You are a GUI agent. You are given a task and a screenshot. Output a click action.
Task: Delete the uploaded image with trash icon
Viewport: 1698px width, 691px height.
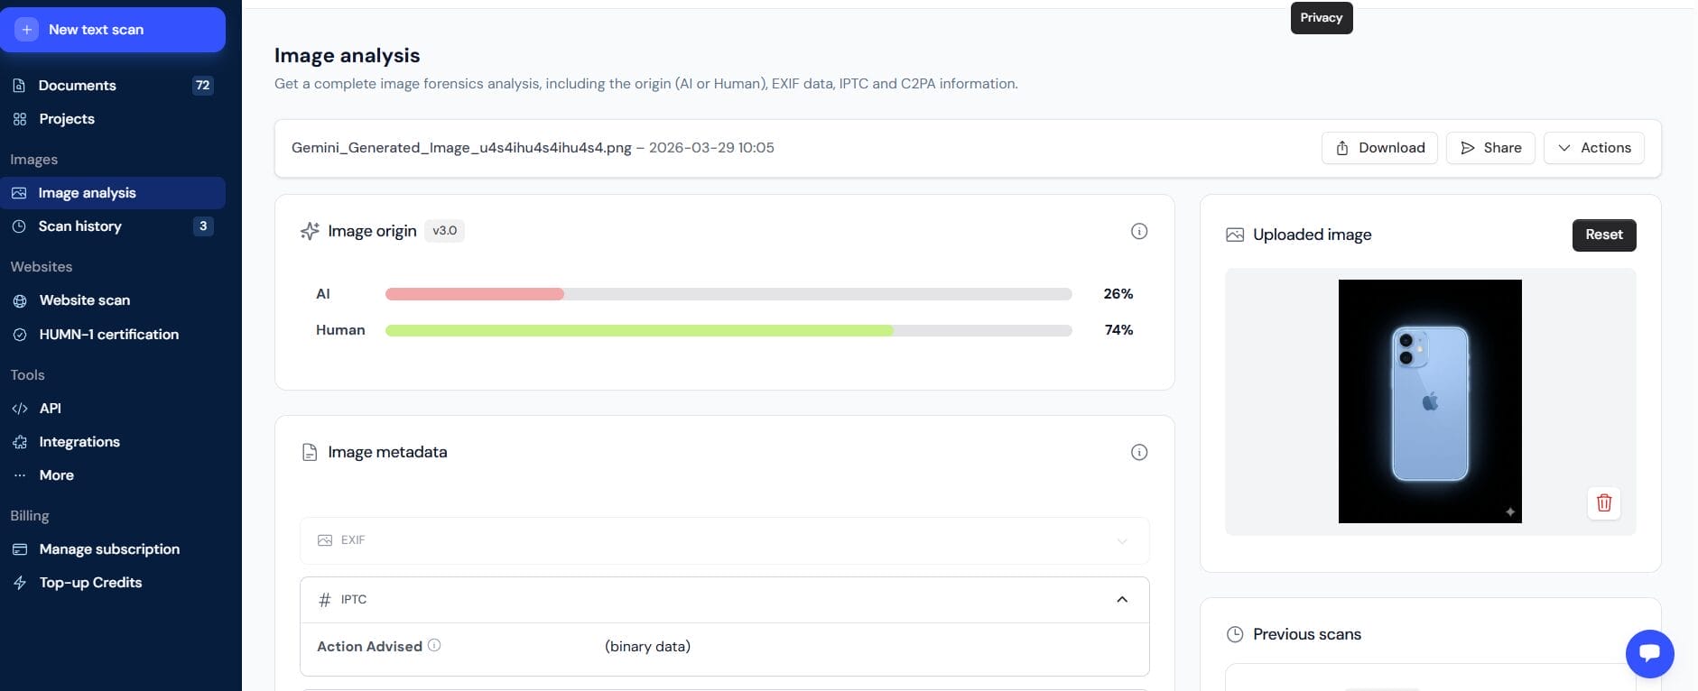coord(1604,503)
